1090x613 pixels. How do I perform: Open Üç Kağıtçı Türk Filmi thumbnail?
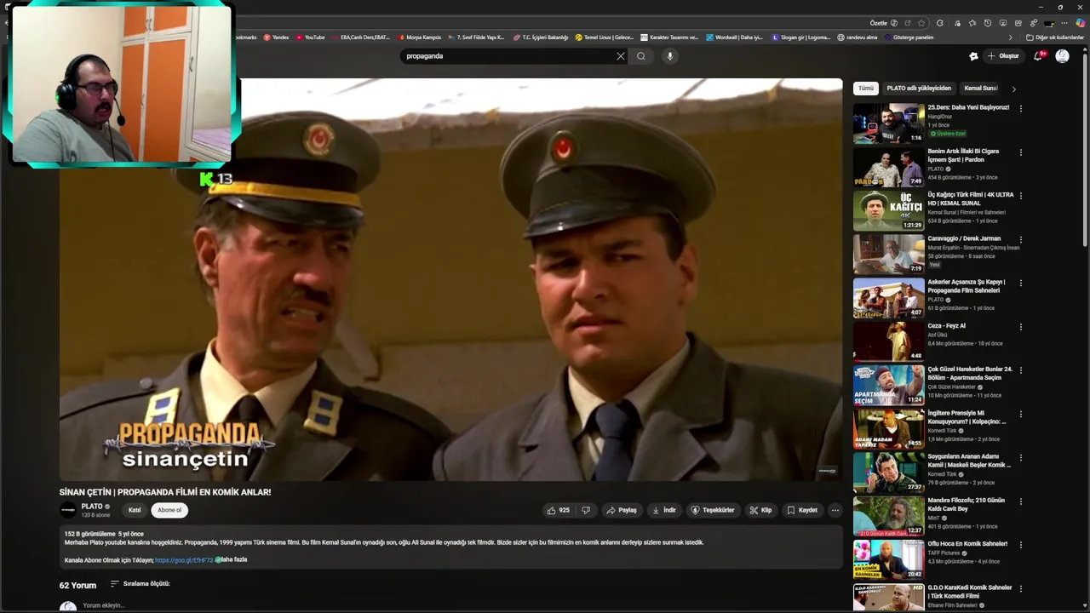coord(888,210)
